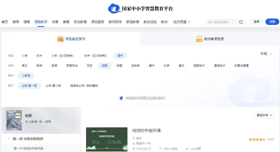The height and width of the screenshot is (152, 280).
Task: Choose 地理 subject filter
Action: click(x=104, y=66)
